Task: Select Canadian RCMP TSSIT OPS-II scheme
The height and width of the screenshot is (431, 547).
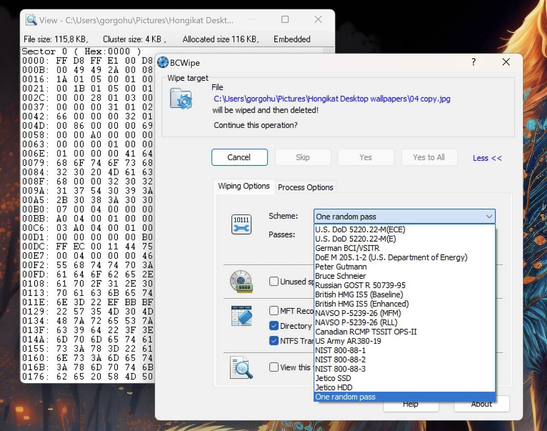Action: pyautogui.click(x=404, y=331)
